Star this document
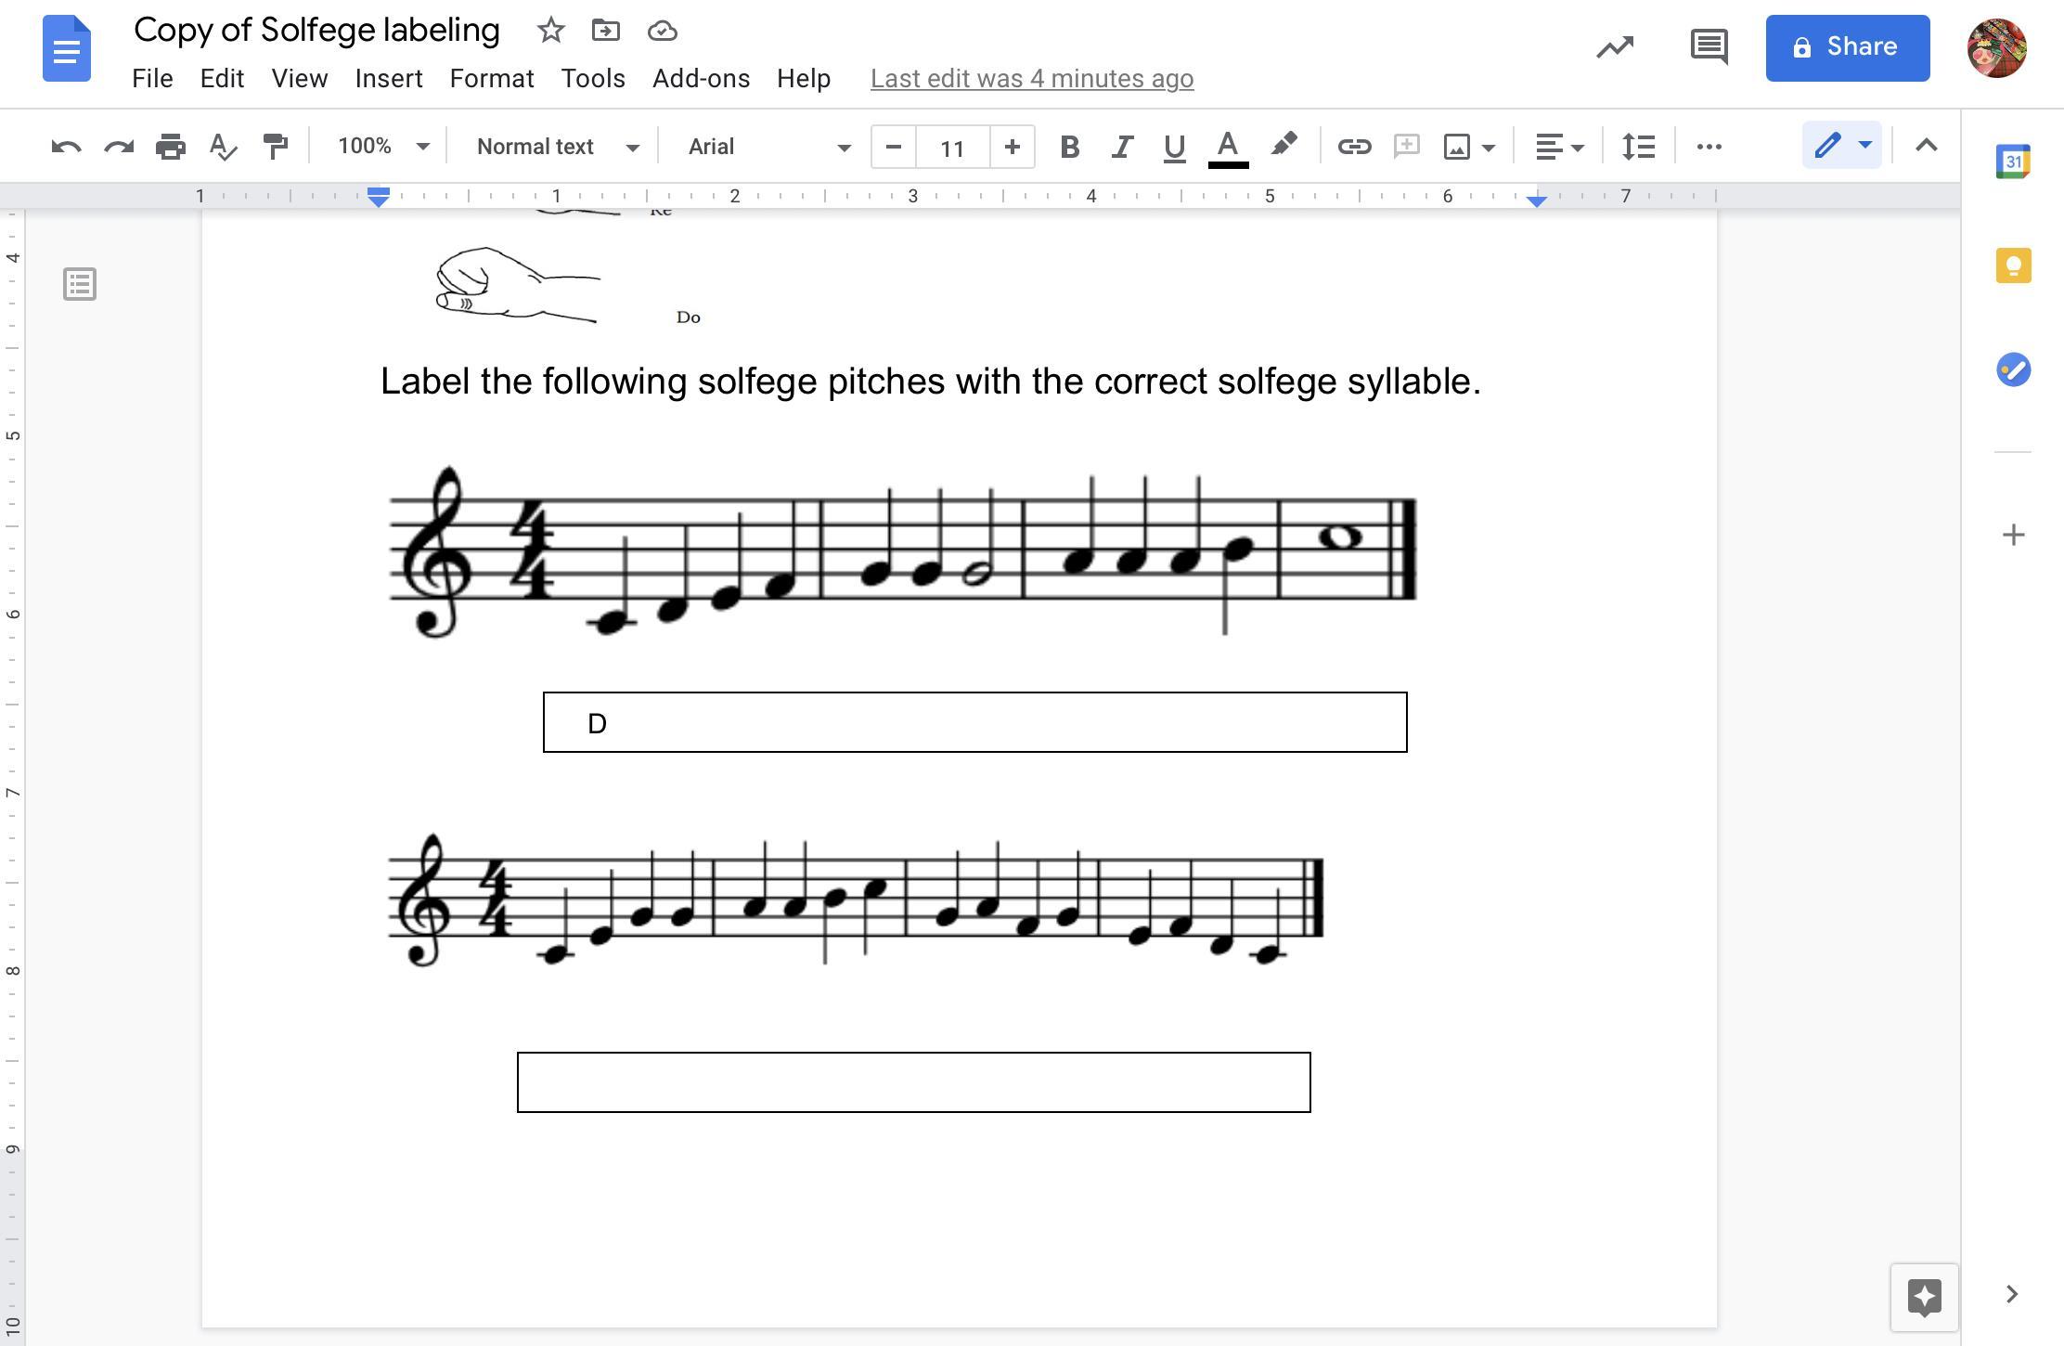Screen dimensions: 2064x1346 (550, 31)
